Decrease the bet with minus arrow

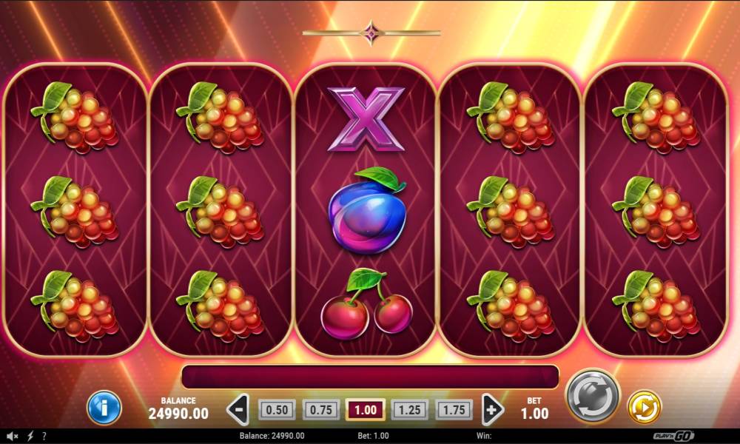click(x=238, y=409)
